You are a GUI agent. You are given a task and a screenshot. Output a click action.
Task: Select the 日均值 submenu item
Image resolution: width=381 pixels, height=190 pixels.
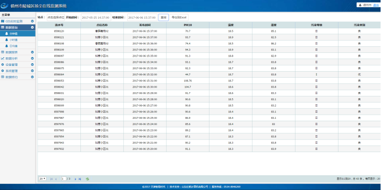pyautogui.click(x=13, y=46)
